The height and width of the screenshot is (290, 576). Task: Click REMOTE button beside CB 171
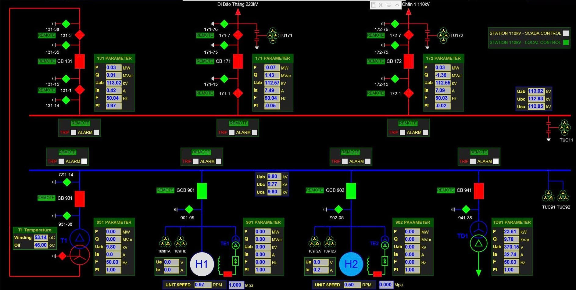point(205,61)
